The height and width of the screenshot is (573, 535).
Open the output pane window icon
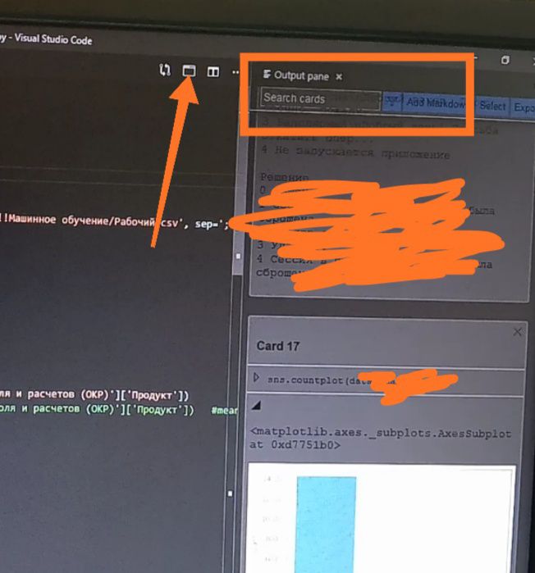coord(189,70)
